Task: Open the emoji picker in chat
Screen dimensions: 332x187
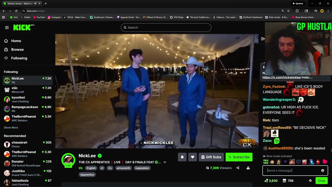Action: pos(322,171)
